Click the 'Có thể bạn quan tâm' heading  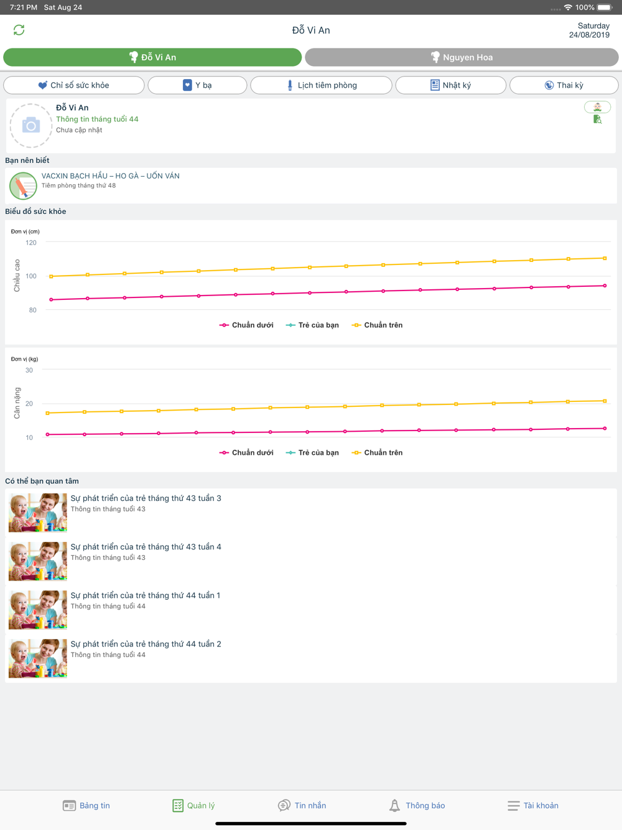pos(42,481)
